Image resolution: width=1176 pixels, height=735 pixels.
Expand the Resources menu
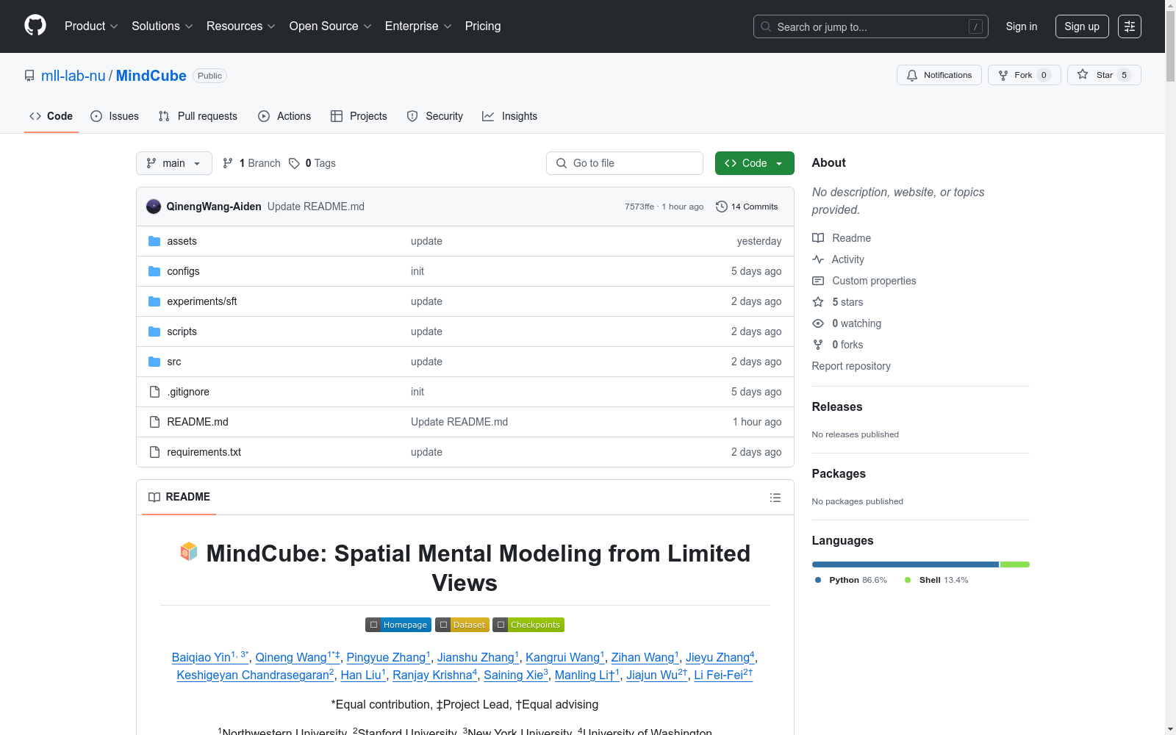click(x=241, y=26)
